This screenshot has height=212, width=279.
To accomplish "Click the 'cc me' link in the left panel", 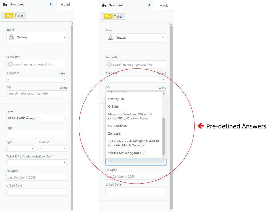I will [x=64, y=88].
